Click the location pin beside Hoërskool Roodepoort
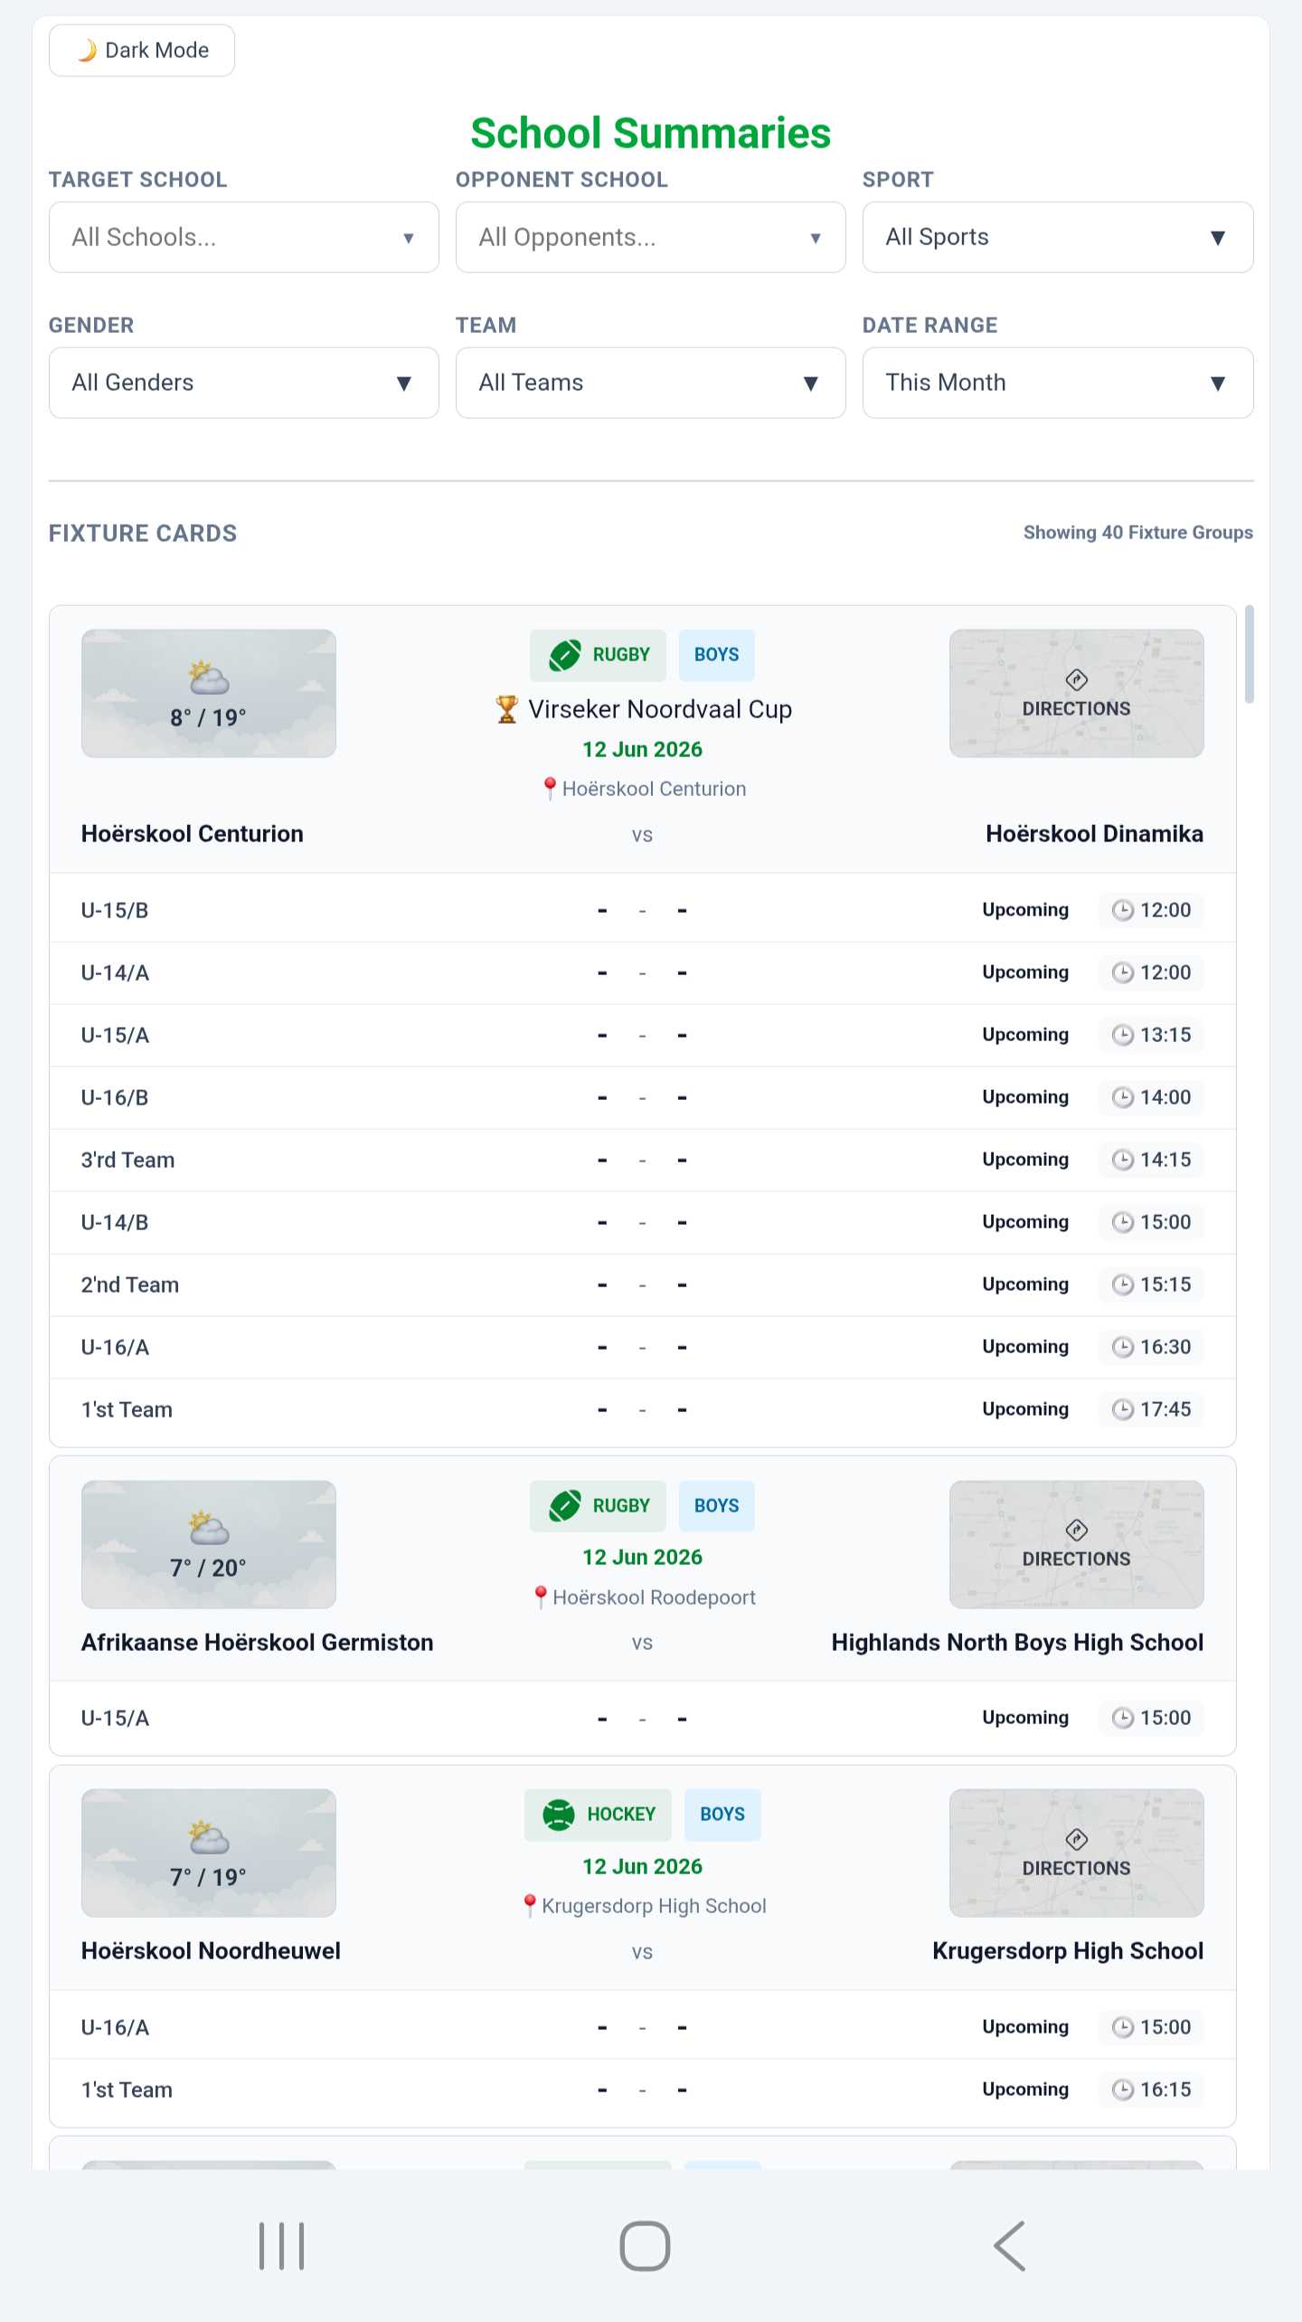Screen dimensions: 1302x2322 (x=541, y=1597)
